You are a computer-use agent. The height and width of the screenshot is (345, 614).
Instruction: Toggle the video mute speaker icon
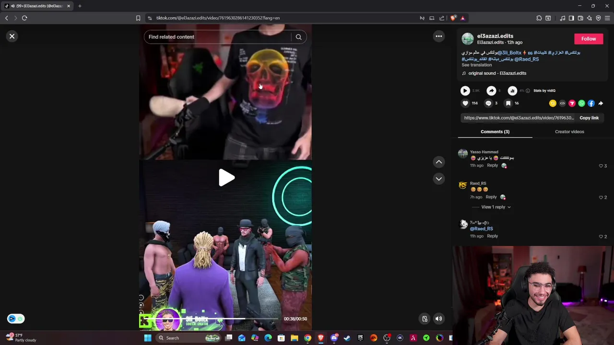[x=438, y=319]
